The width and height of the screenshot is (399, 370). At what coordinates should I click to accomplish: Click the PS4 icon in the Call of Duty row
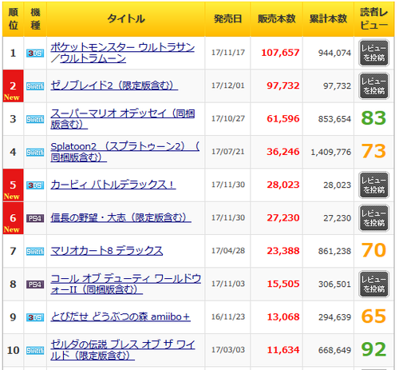point(35,284)
